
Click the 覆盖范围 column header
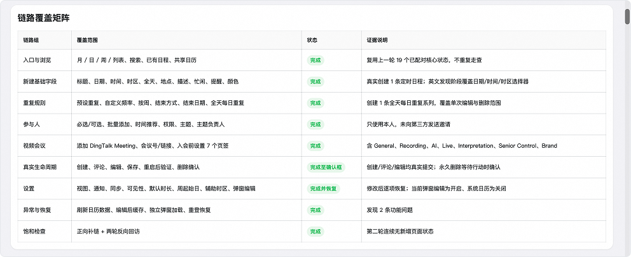pyautogui.click(x=87, y=40)
